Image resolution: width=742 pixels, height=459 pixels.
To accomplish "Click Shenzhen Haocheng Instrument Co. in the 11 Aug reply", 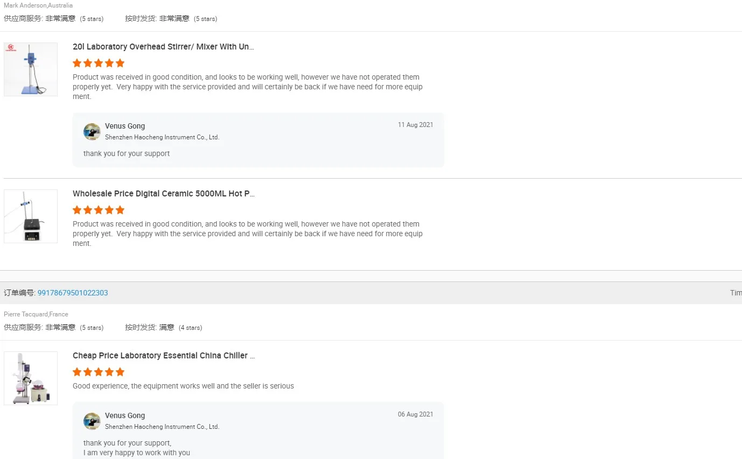I will (x=162, y=137).
